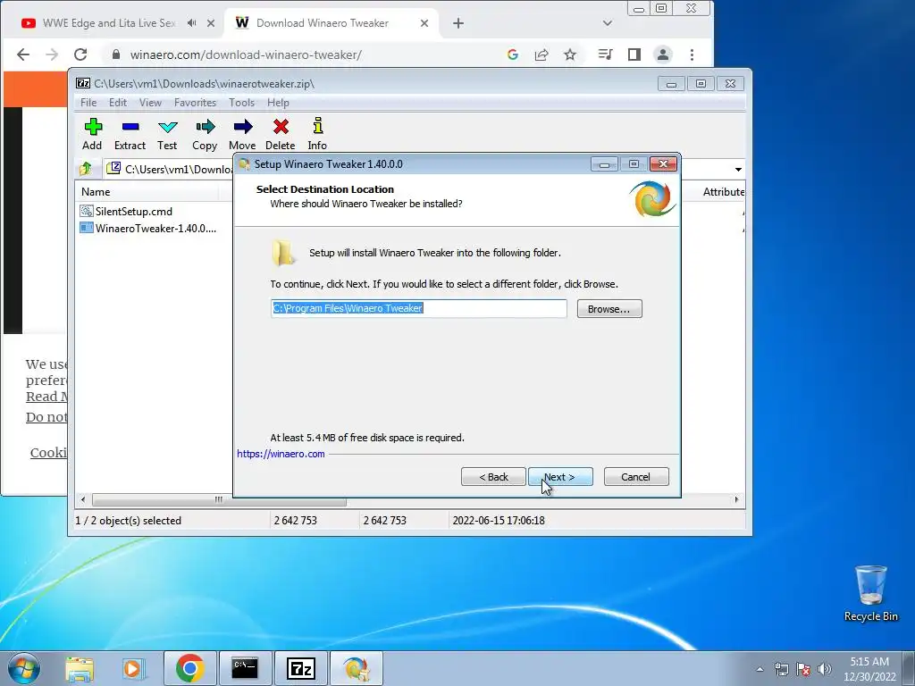
Task: Click the Chrome address bar URL
Action: point(246,54)
